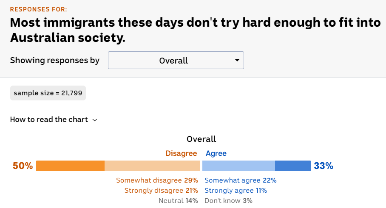Image resolution: width=386 pixels, height=208 pixels.
Task: Click the Agree label above the bar
Action: 216,153
